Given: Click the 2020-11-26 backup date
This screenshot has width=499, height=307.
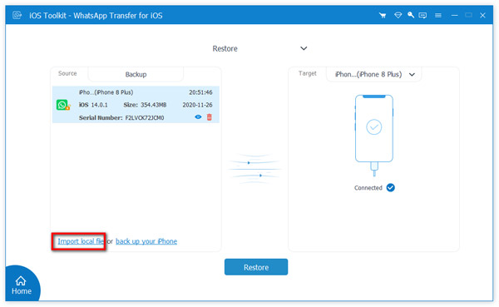Looking at the screenshot, I should pyautogui.click(x=197, y=105).
